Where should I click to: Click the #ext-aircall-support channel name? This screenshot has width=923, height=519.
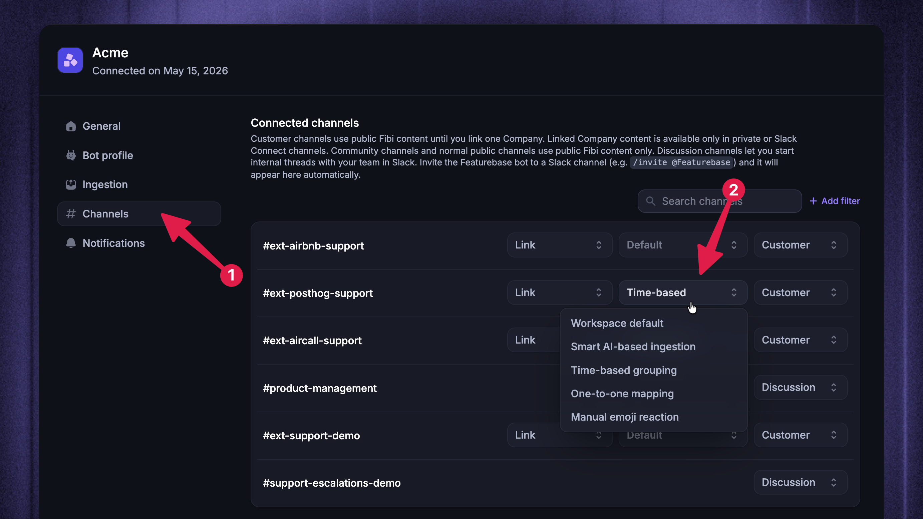coord(312,341)
